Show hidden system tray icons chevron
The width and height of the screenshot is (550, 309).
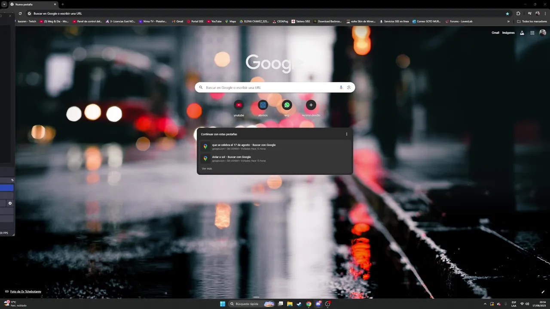point(485,304)
